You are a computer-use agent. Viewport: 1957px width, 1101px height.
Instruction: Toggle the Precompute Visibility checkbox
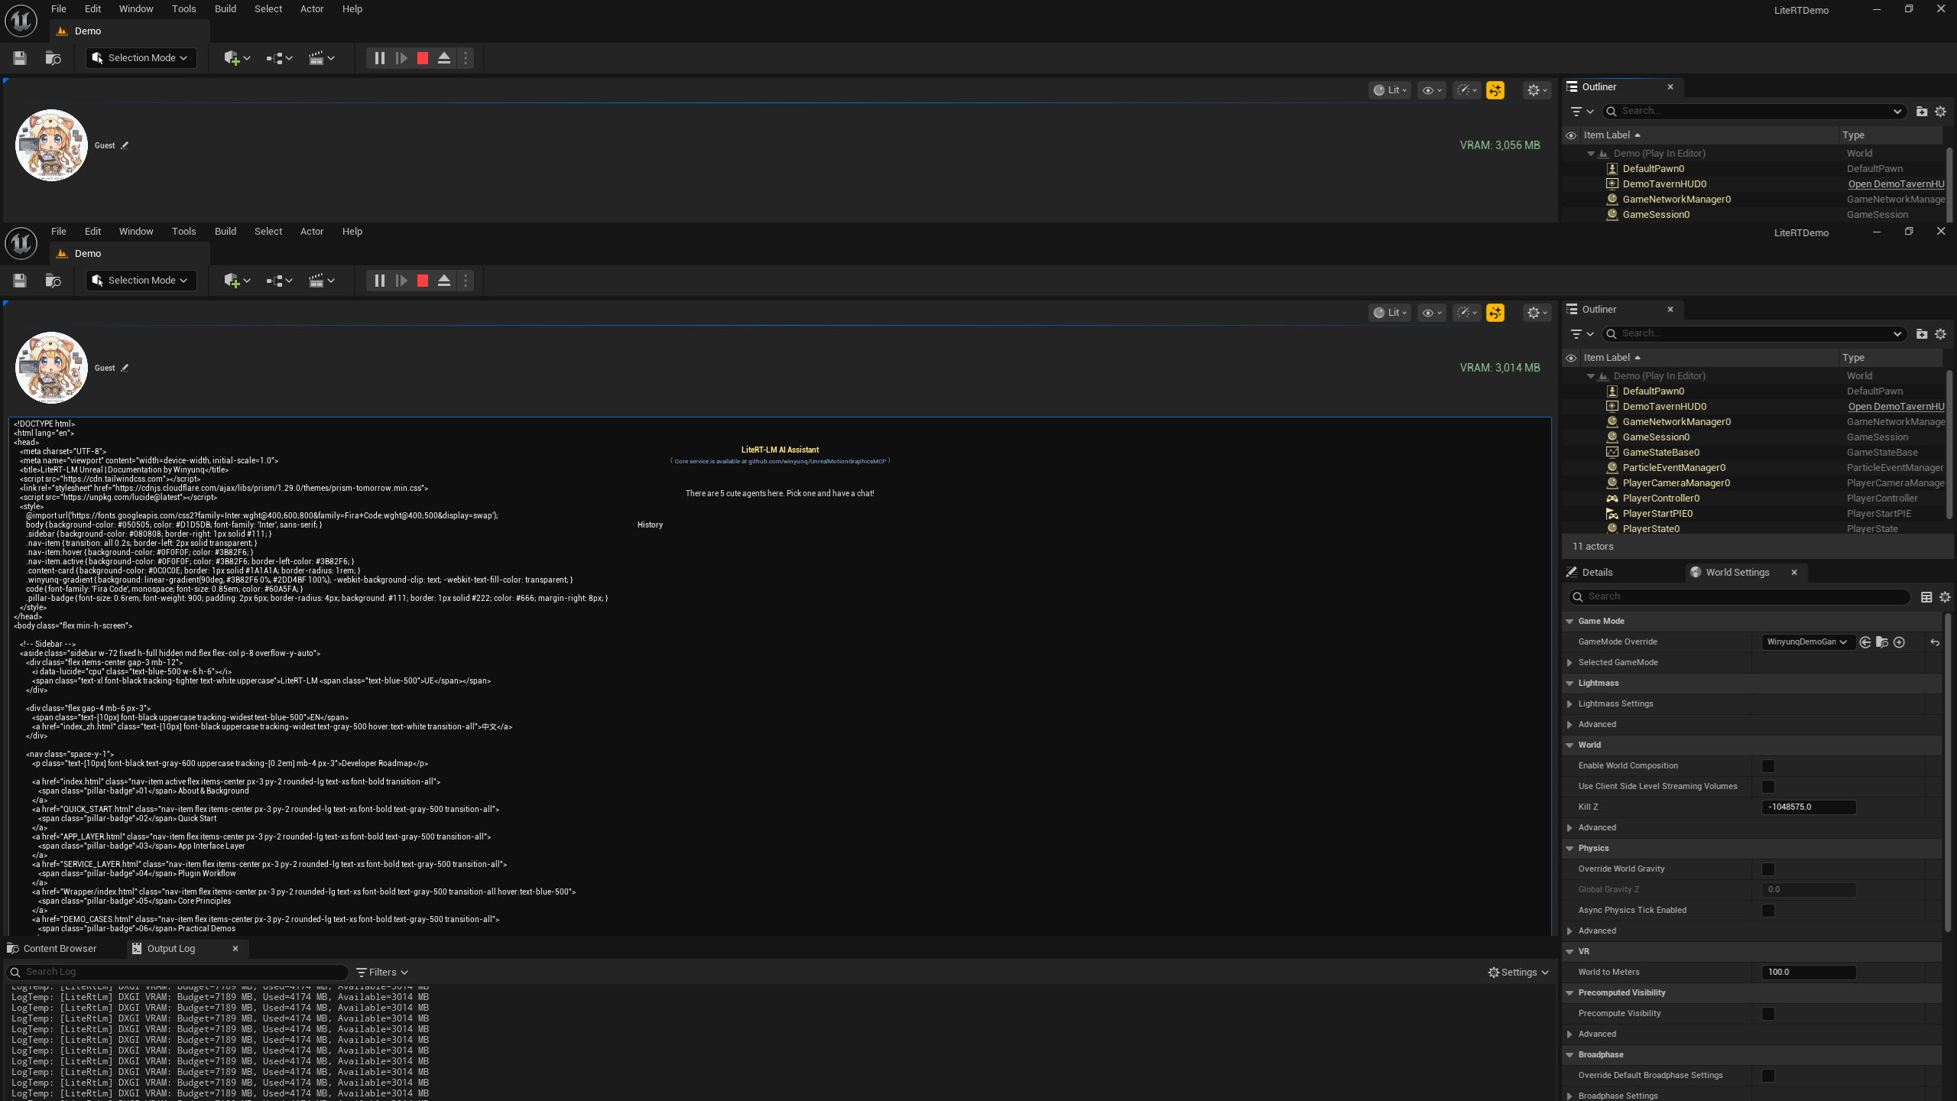(1768, 1014)
